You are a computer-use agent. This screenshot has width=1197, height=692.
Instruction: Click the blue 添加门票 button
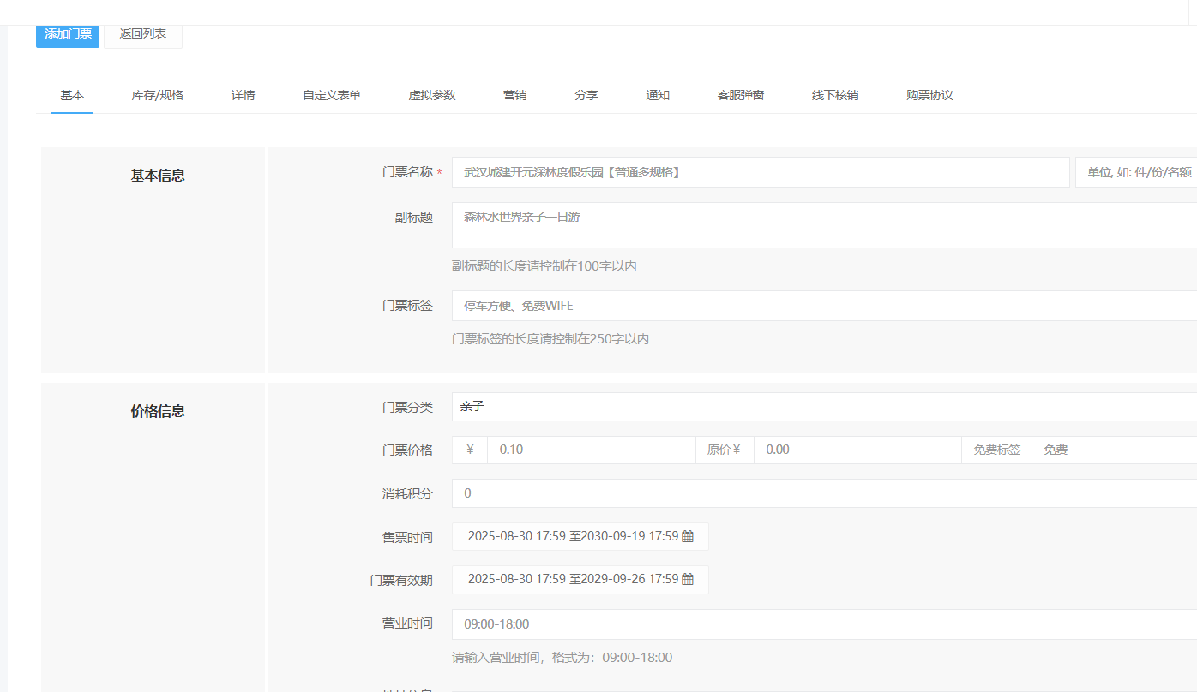tap(68, 34)
